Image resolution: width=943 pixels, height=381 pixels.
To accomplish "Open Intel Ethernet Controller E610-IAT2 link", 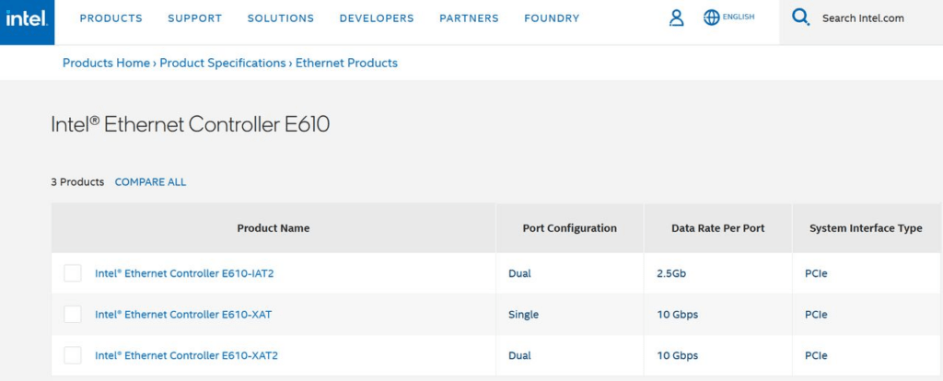I will [184, 273].
